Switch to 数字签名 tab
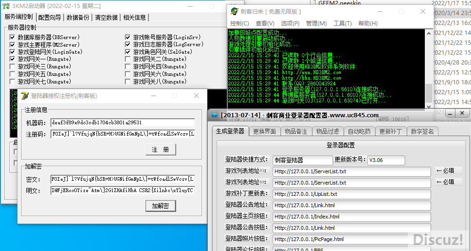 tap(422, 131)
